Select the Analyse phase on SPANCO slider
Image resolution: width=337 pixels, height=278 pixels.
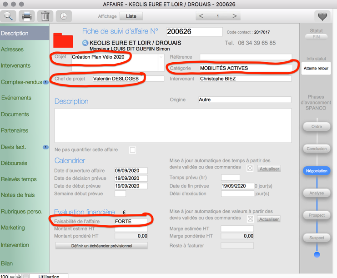[317, 193]
